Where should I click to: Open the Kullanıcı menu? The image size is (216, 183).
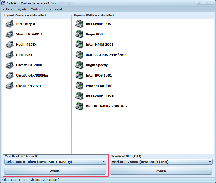pyautogui.click(x=8, y=9)
